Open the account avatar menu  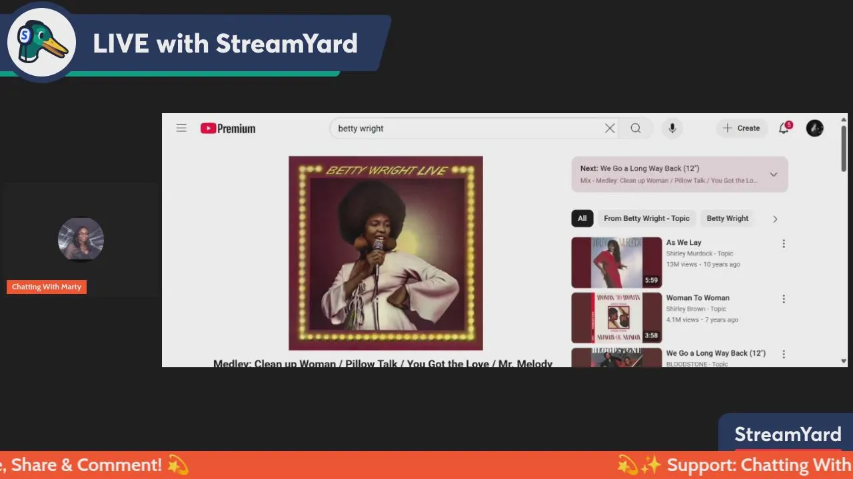[815, 128]
